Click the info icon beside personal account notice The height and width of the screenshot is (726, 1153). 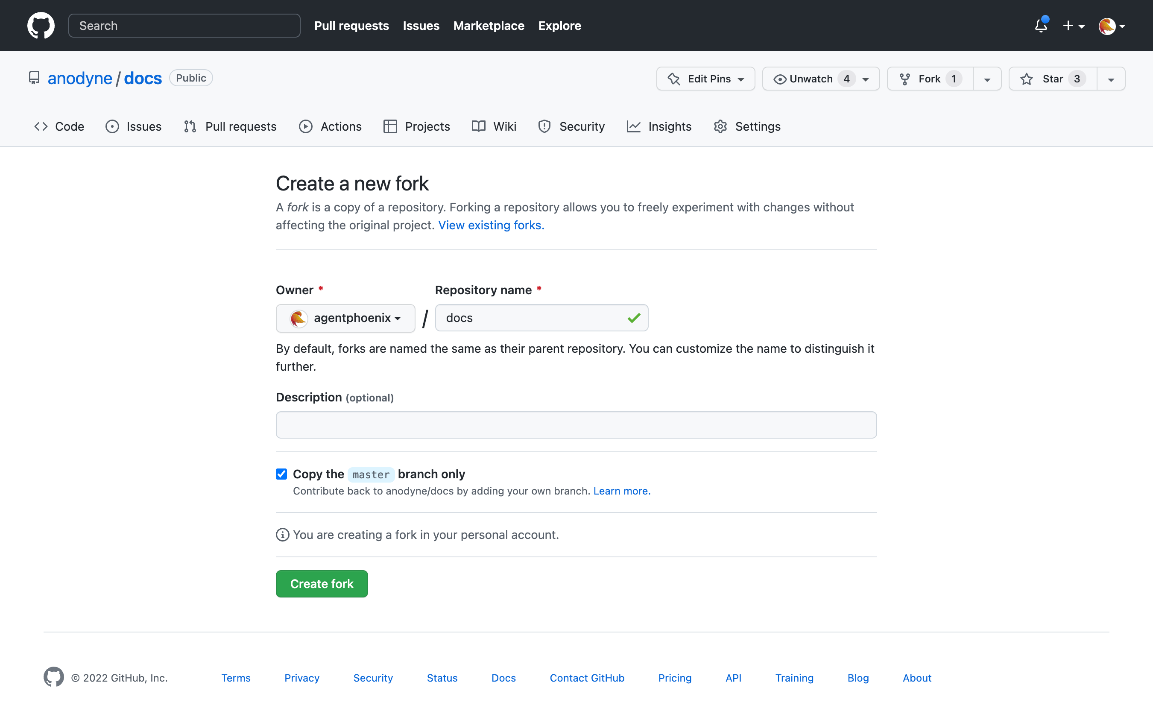point(283,535)
